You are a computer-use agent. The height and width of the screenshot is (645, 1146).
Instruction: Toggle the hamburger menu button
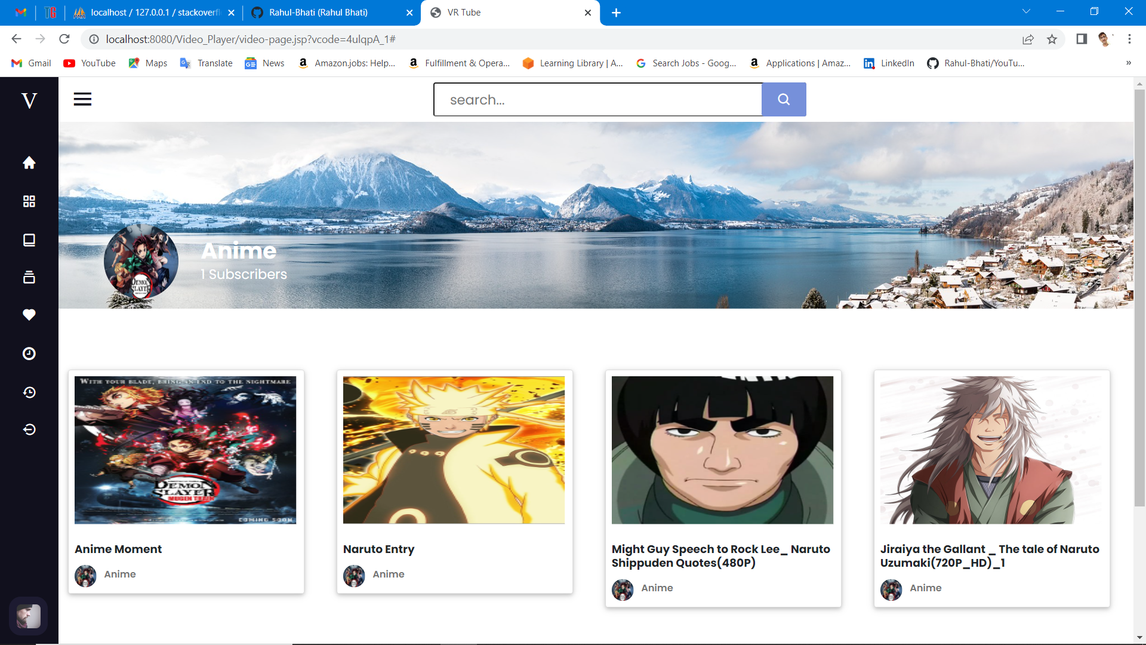point(82,99)
